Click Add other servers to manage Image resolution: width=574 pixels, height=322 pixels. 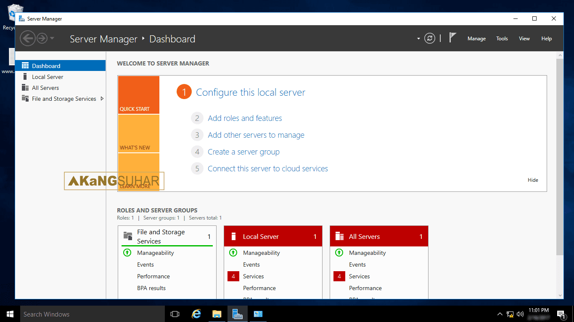click(256, 135)
